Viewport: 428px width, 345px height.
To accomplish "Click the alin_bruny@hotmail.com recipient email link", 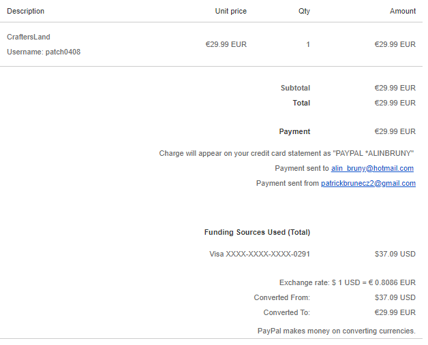I will pyautogui.click(x=372, y=168).
